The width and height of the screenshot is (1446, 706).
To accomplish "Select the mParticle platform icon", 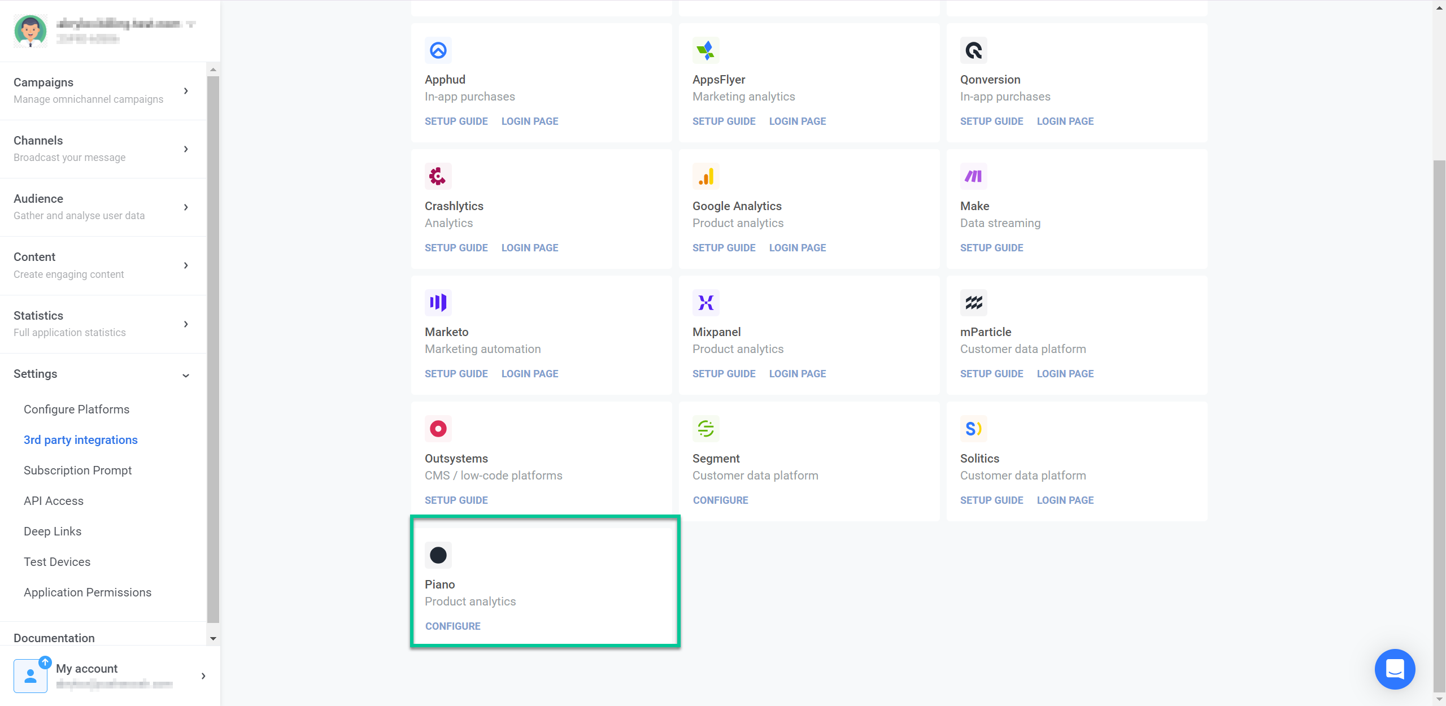I will (974, 303).
